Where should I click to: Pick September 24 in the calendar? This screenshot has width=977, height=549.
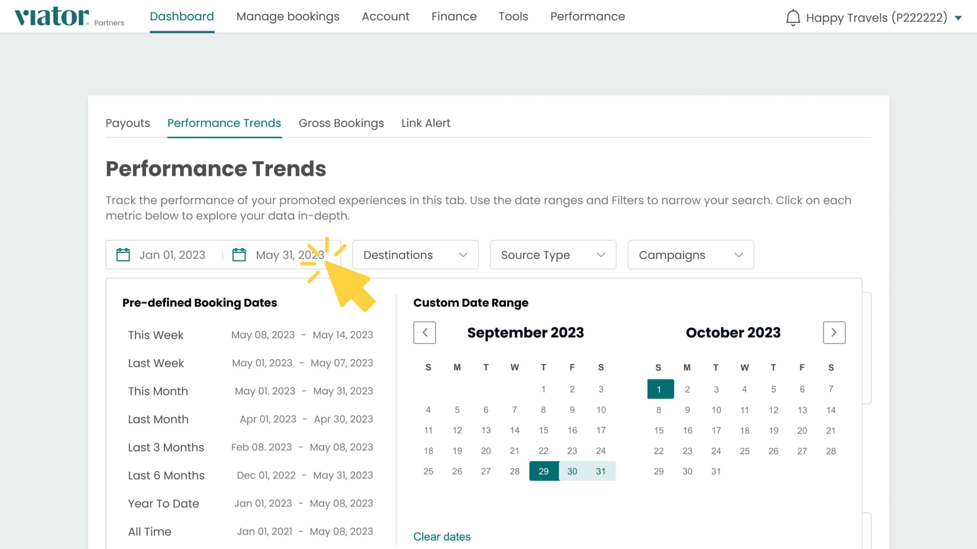[601, 450]
